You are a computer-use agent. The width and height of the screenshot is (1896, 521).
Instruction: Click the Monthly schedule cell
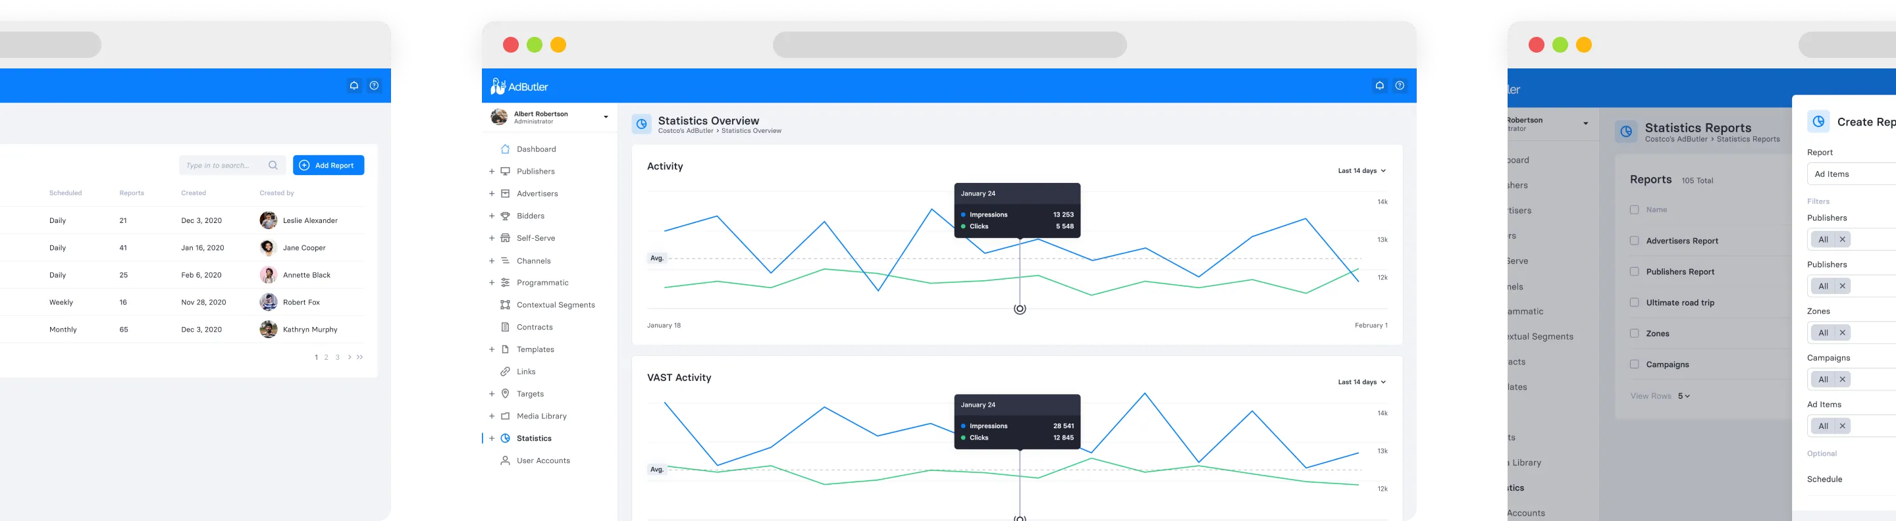tap(63, 330)
